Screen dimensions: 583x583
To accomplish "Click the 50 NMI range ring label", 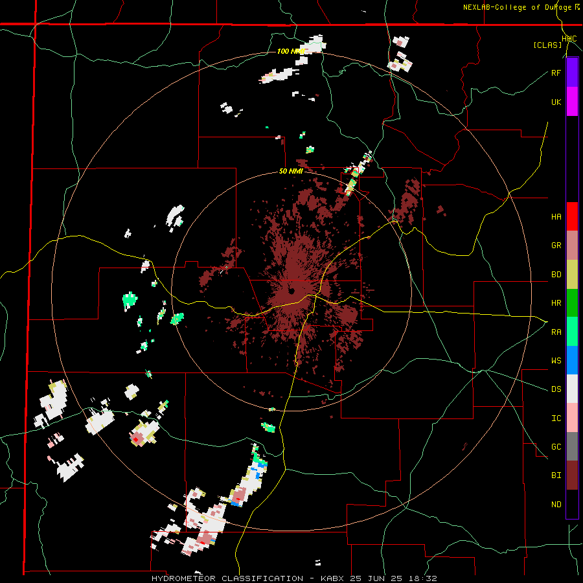I will point(291,172).
